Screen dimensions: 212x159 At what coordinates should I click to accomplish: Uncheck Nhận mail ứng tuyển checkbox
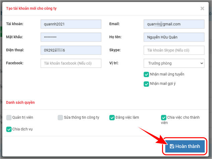tap(146, 74)
